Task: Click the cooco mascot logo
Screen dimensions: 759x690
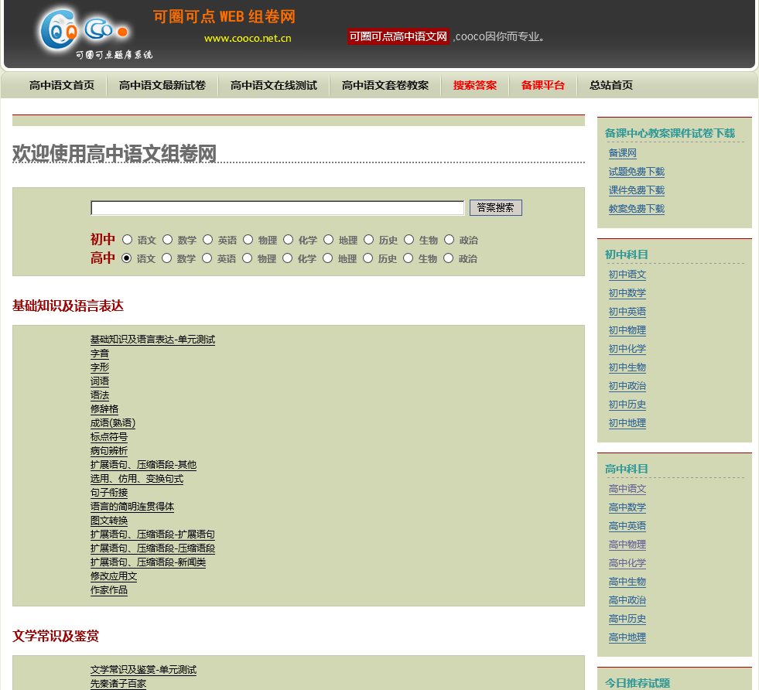Action: click(x=84, y=32)
